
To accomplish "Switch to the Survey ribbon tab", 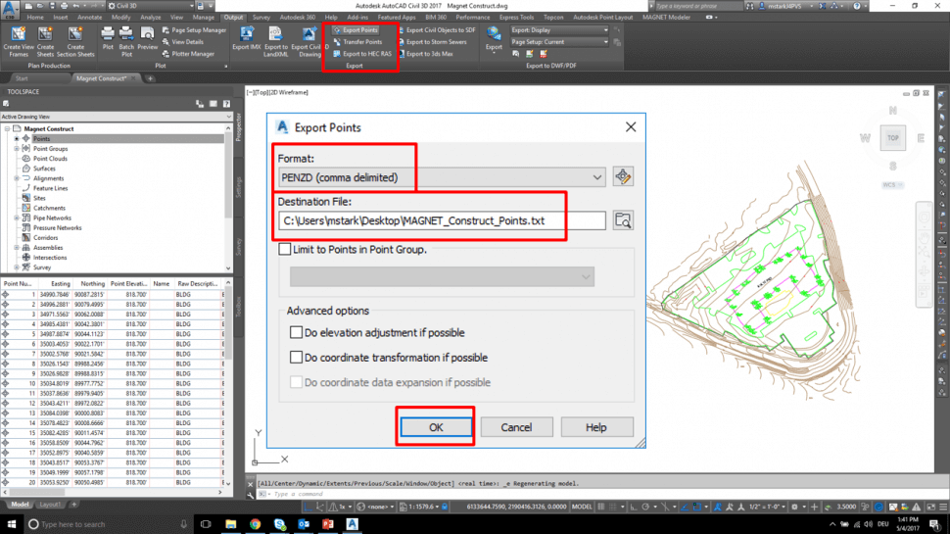I will point(261,18).
